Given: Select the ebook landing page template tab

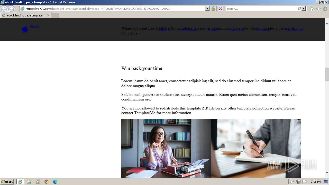Looking at the screenshot, I should coord(25,15).
